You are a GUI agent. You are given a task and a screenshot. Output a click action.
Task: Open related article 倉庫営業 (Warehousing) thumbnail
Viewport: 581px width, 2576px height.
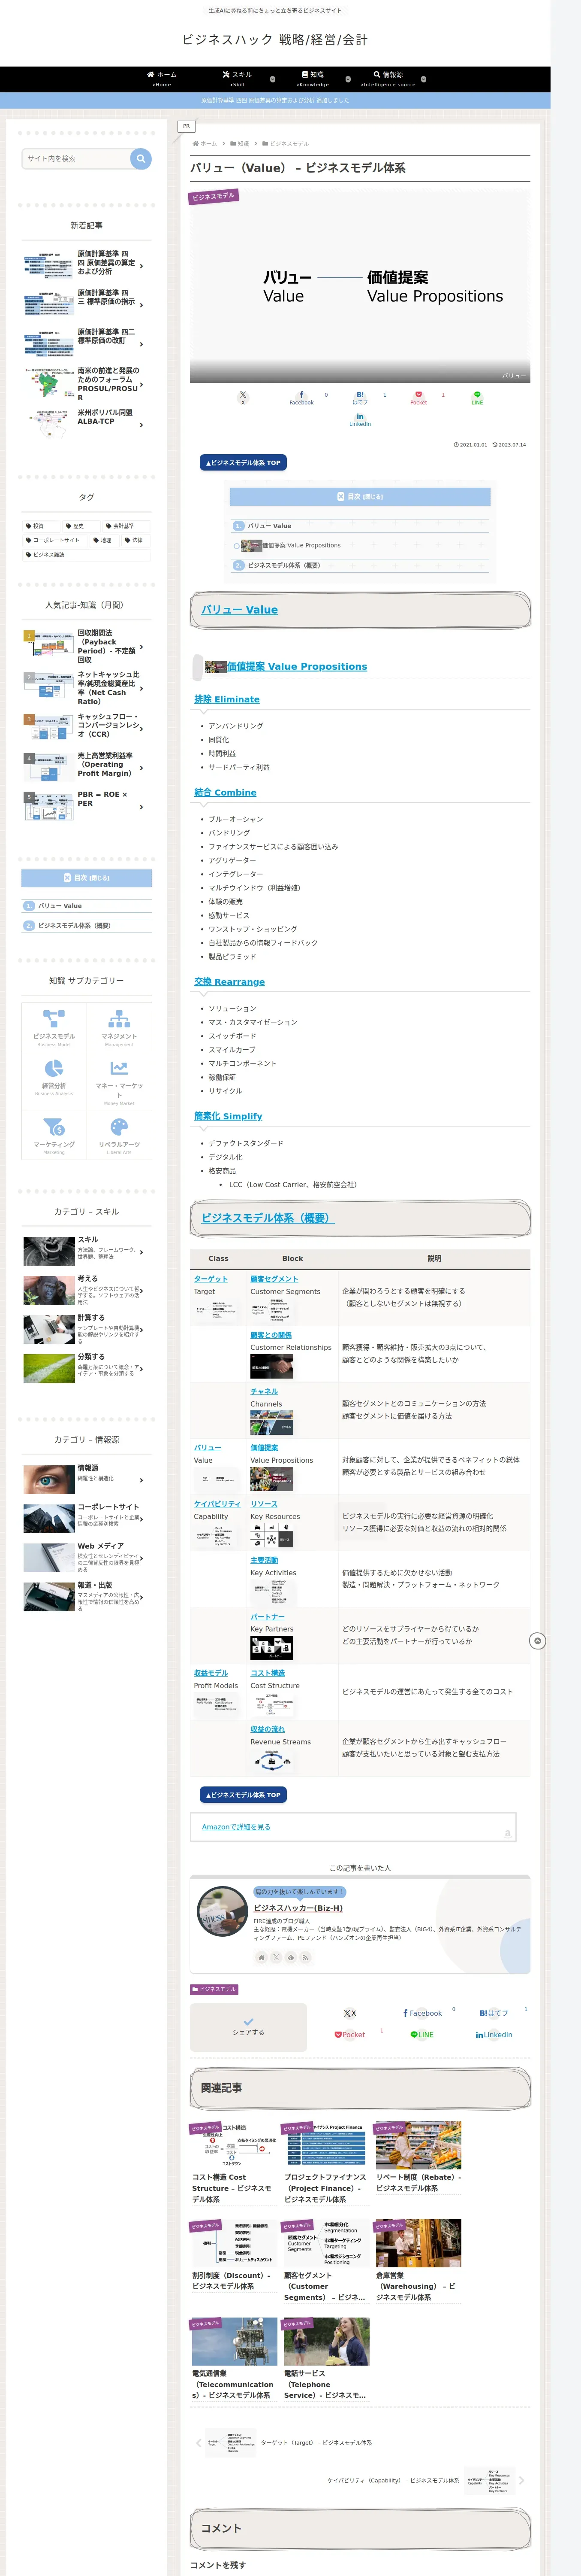[x=418, y=2243]
